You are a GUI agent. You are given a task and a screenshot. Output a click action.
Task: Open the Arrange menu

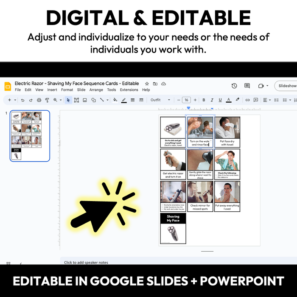96,90
